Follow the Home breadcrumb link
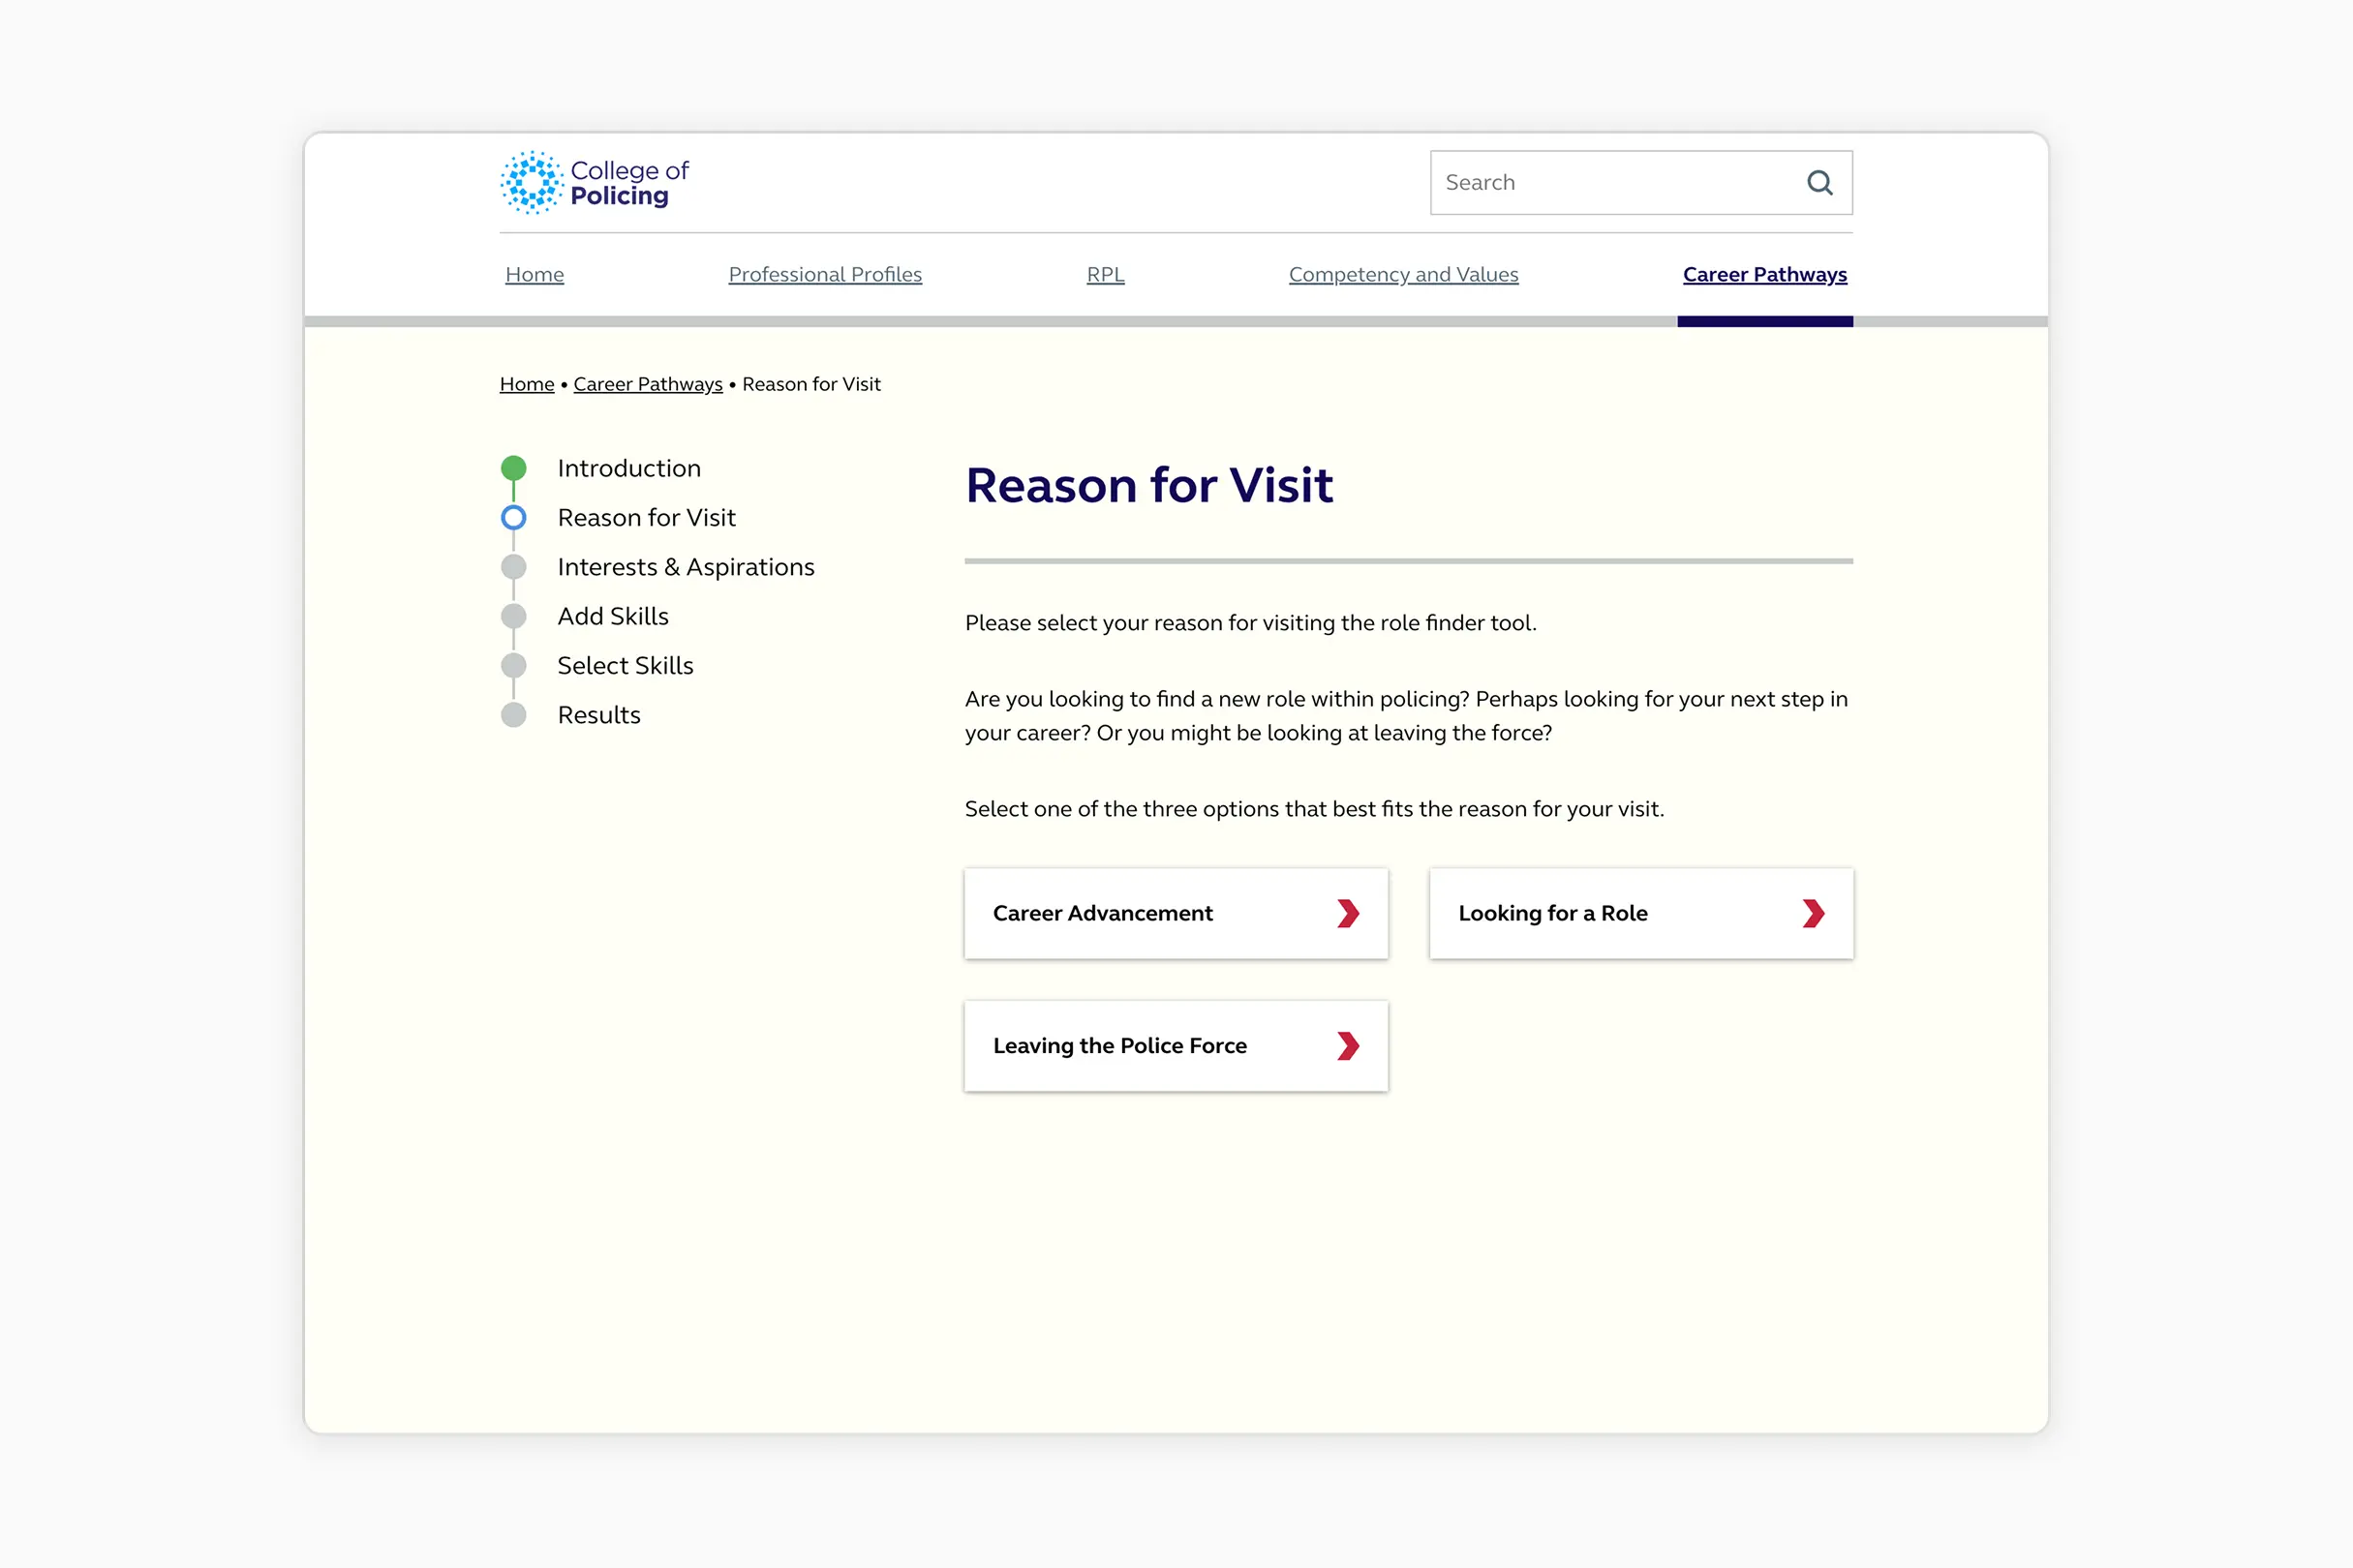The width and height of the screenshot is (2353, 1568). tap(526, 383)
